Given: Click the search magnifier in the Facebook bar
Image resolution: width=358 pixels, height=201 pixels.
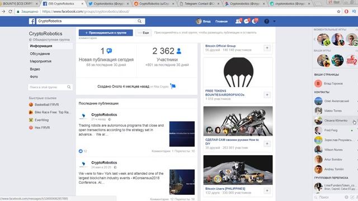Looking at the screenshot, I should pyautogui.click(x=139, y=21).
